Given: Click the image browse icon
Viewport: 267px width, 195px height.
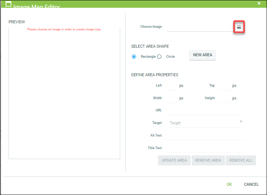Looking at the screenshot, I should click(239, 27).
